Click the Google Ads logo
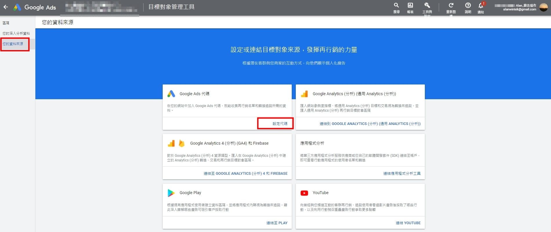This screenshot has height=232, width=551. click(35, 7)
